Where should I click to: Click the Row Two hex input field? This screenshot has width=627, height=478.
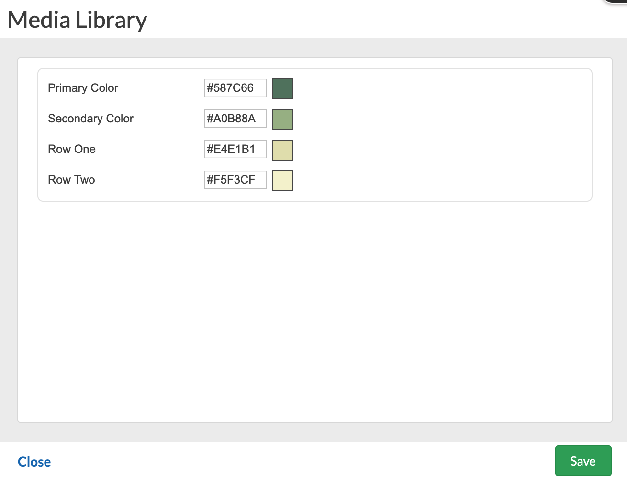coord(235,180)
